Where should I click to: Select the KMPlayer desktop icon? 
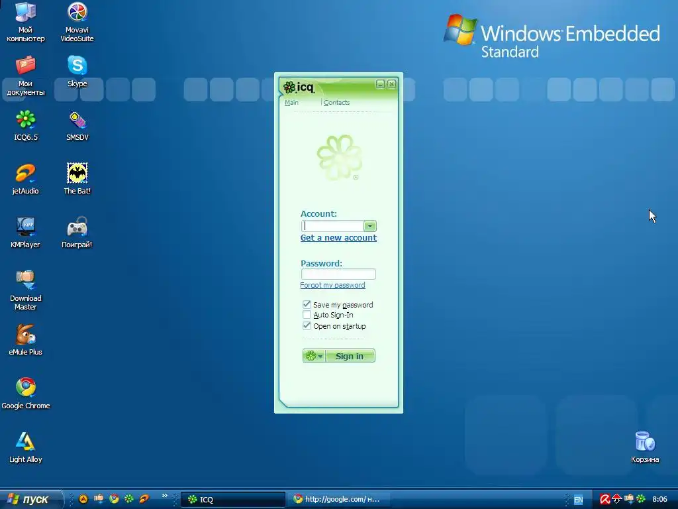tap(26, 233)
